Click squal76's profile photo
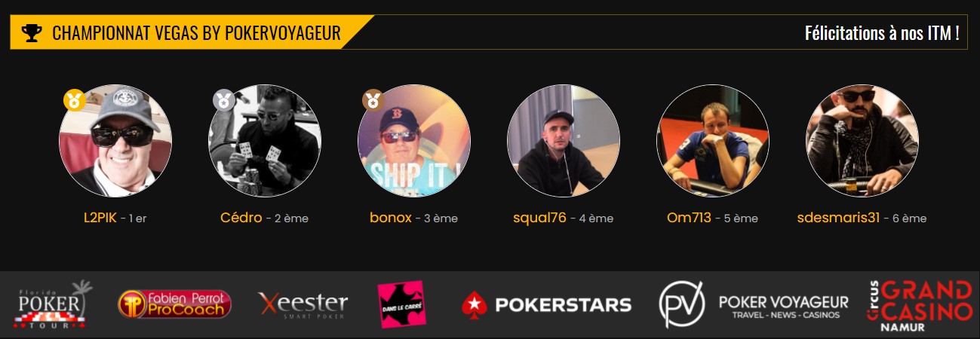 coord(564,141)
